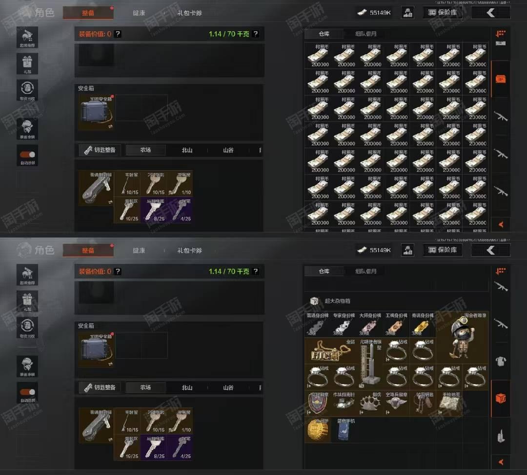527x475 pixels.
Task: Click the question mark beside 装备价值 in upper screen
Action: (x=118, y=34)
